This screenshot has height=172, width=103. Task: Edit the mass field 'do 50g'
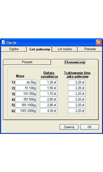click(x=26, y=82)
